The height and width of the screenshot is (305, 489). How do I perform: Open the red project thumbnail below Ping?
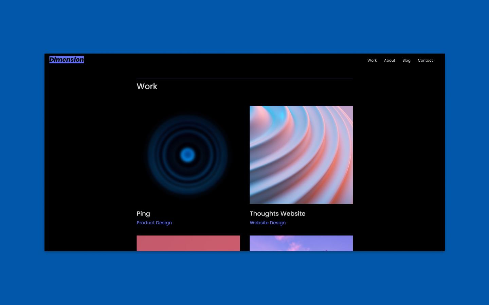pos(188,243)
